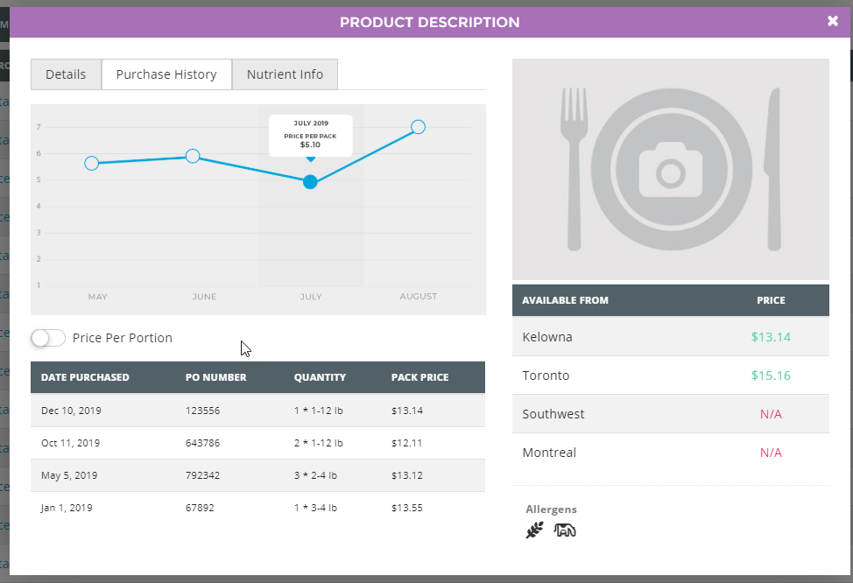The height and width of the screenshot is (583, 853).
Task: Click quantity 1 * 3-4 lb
Action: tap(315, 508)
